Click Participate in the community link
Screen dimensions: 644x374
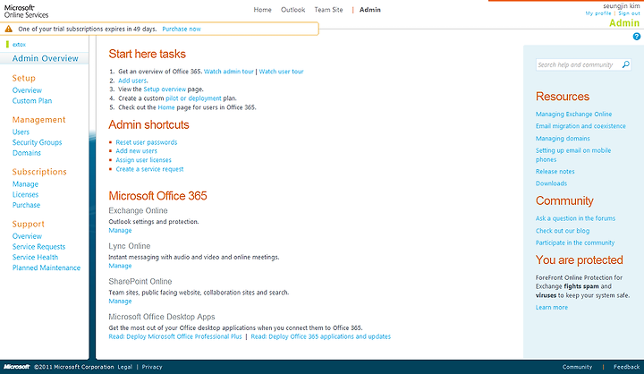click(x=575, y=242)
